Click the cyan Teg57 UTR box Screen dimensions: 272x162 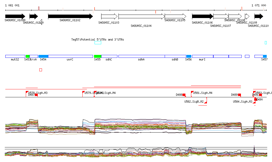(x=98, y=43)
